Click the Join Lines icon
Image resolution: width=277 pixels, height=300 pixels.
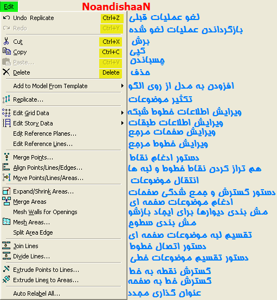pos(7,245)
